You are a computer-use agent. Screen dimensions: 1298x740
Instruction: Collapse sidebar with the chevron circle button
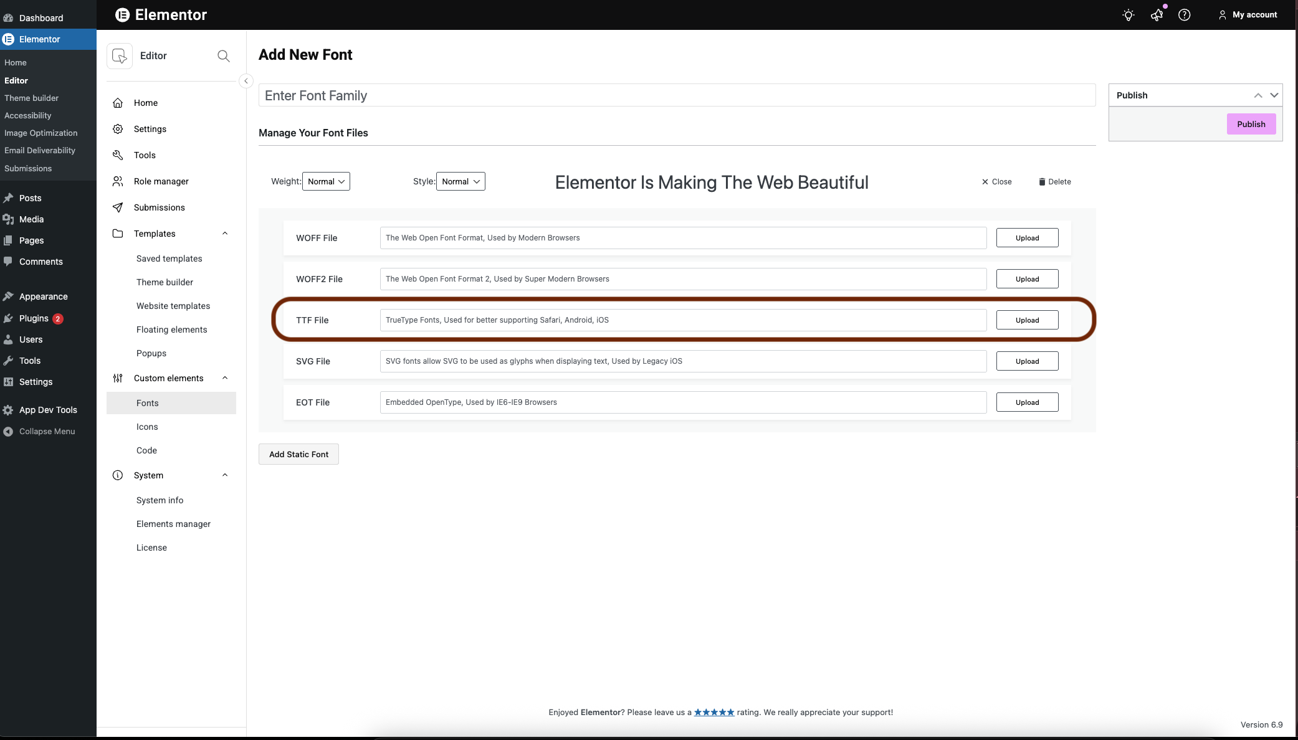(246, 81)
